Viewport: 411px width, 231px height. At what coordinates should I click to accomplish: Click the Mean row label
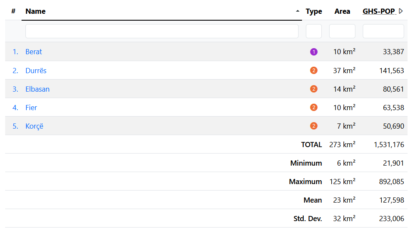(313, 200)
